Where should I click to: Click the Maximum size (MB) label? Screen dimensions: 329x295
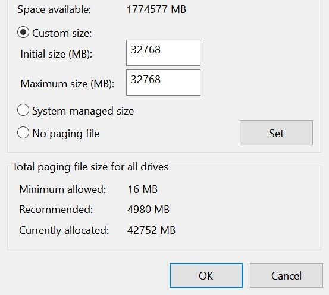[x=67, y=84]
